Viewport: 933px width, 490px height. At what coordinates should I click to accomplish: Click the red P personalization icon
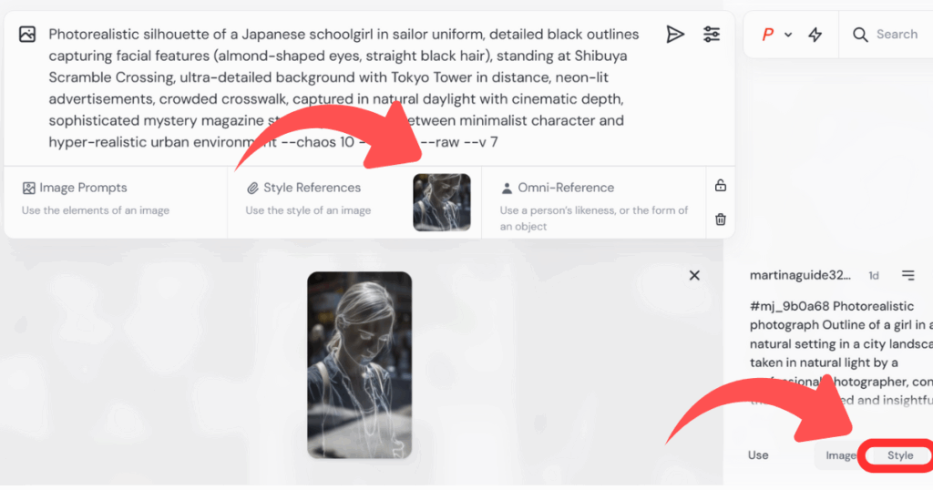pos(767,35)
